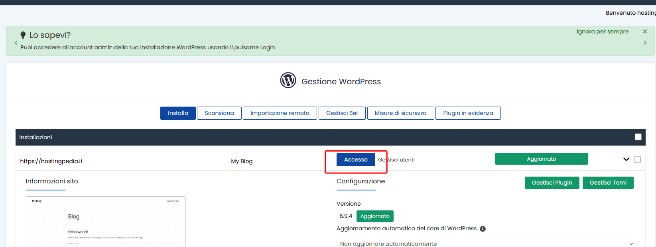The width and height of the screenshot is (656, 247).
Task: Collapse the hostingpedia.it installation details
Action: tap(626, 159)
